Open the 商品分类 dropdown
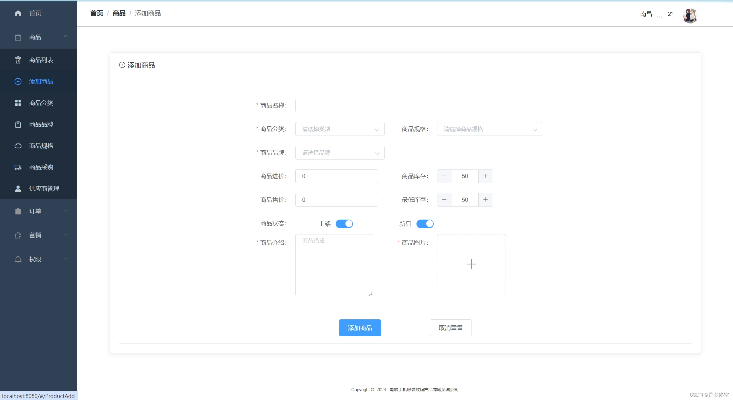Screen dimensions: 733x400 pyautogui.click(x=340, y=129)
